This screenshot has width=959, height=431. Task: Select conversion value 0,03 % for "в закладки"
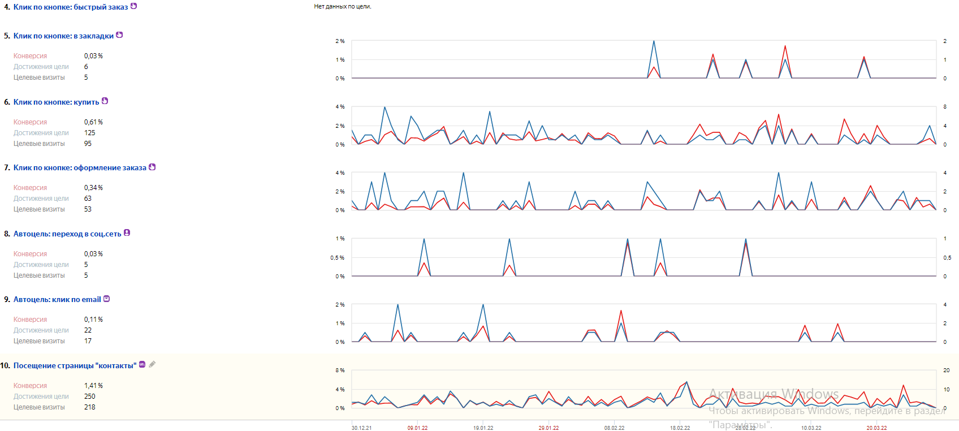pyautogui.click(x=93, y=56)
